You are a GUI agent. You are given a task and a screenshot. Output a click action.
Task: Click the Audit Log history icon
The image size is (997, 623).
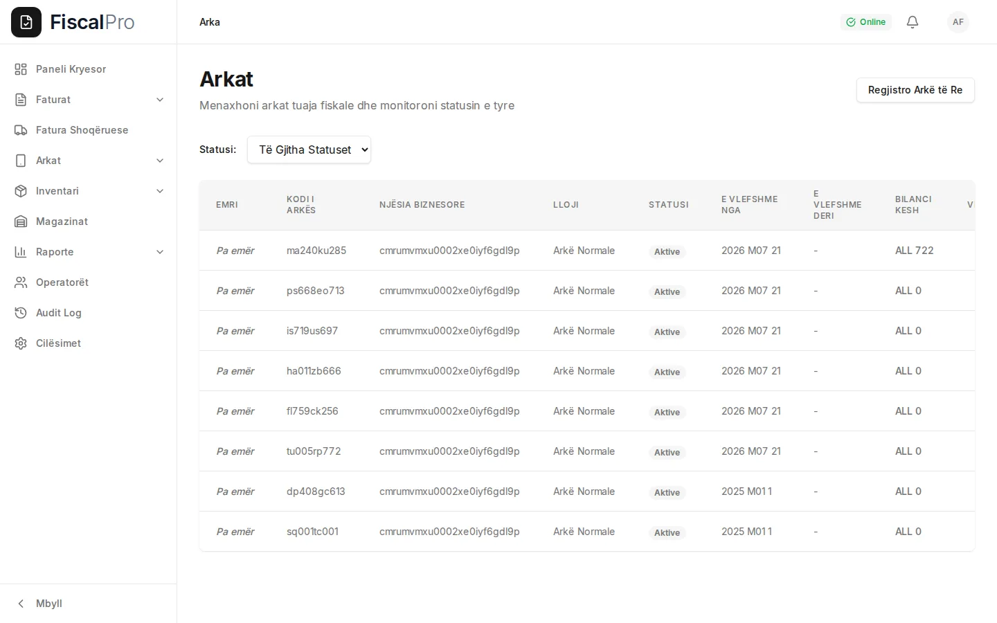[21, 313]
